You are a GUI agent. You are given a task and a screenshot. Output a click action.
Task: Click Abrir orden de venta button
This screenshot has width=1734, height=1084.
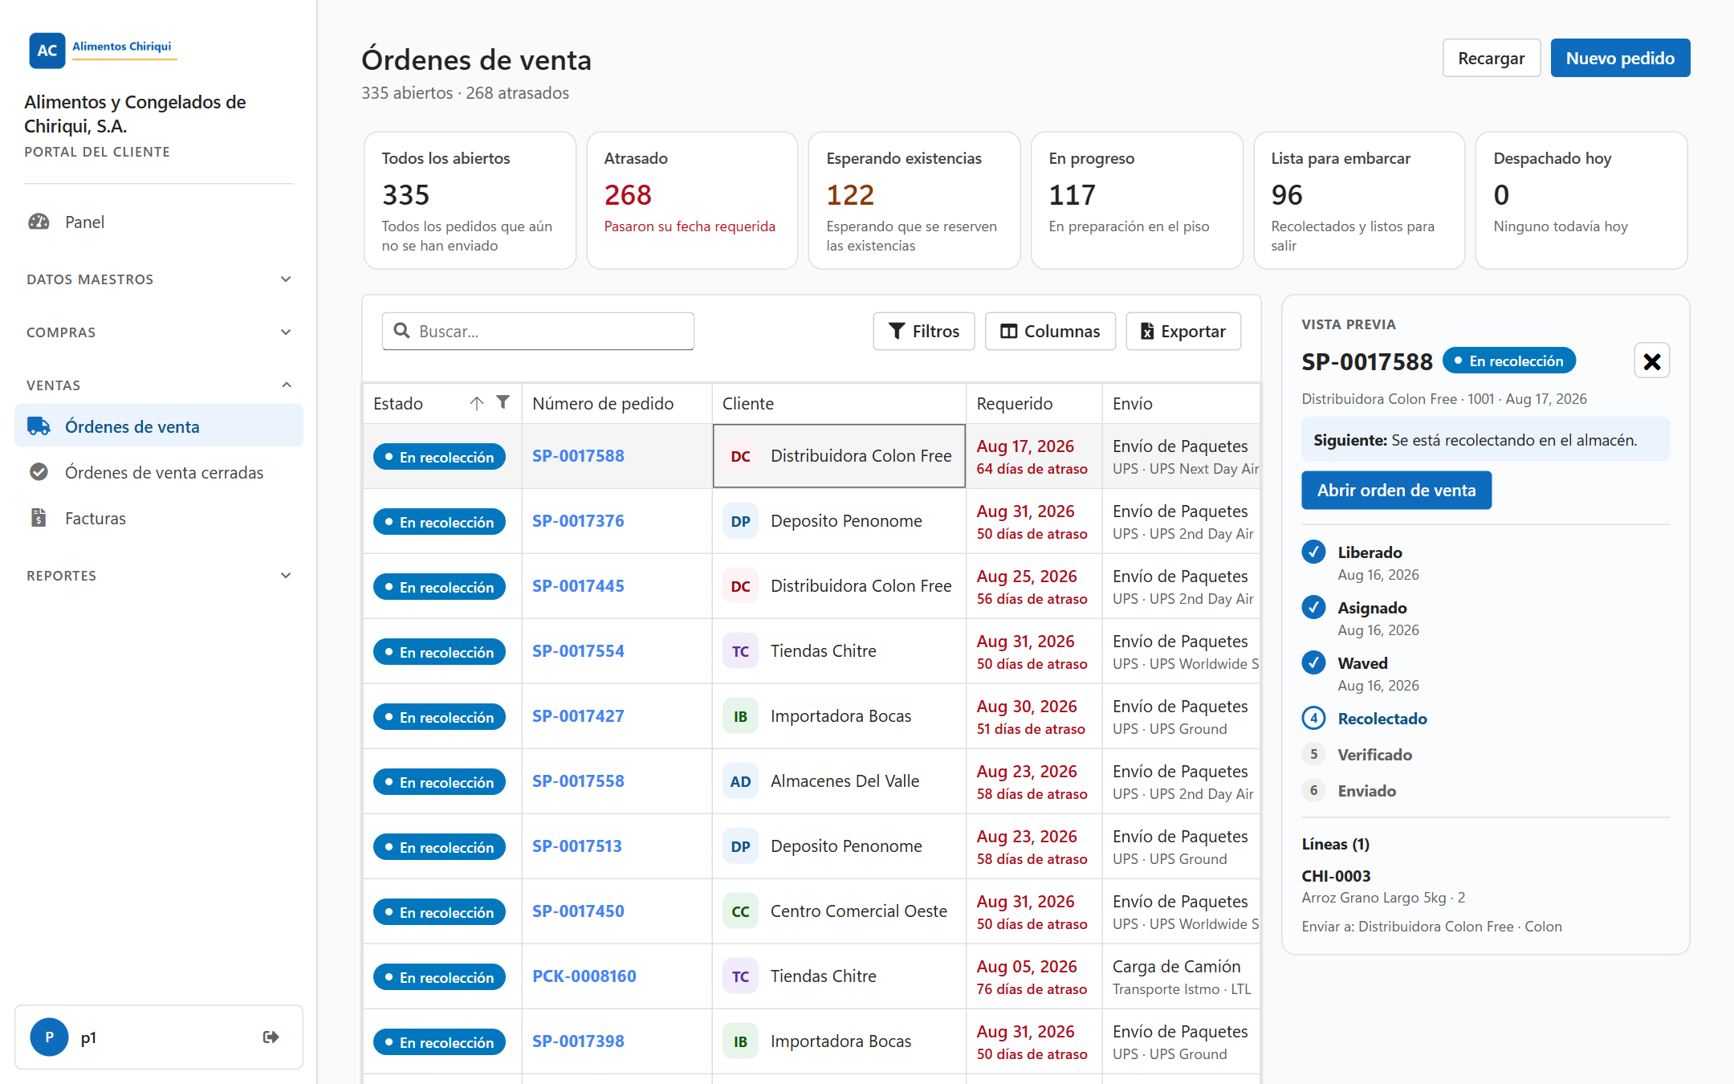tap(1396, 490)
